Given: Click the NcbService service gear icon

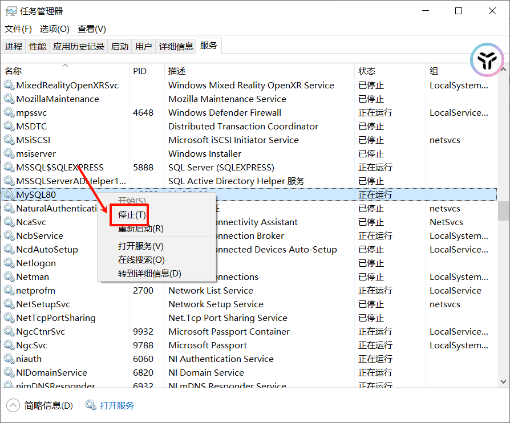Looking at the screenshot, I should 9,235.
